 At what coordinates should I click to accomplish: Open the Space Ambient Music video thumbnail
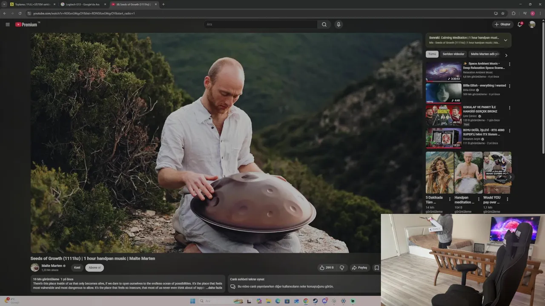tap(444, 71)
